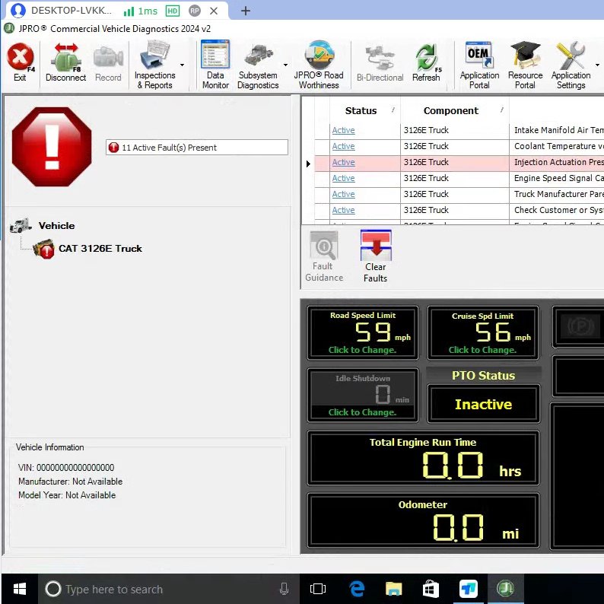
Task: Click the Odometer display
Action: point(423,520)
